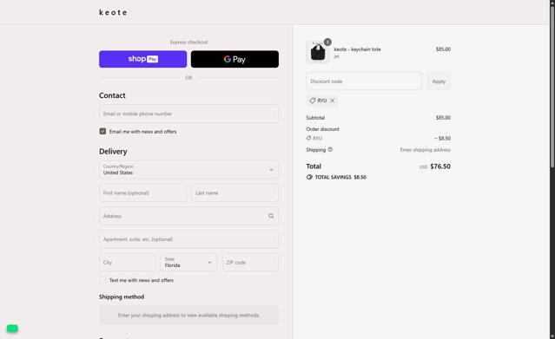Click the ZIP code field
This screenshot has width=555, height=339.
250,263
